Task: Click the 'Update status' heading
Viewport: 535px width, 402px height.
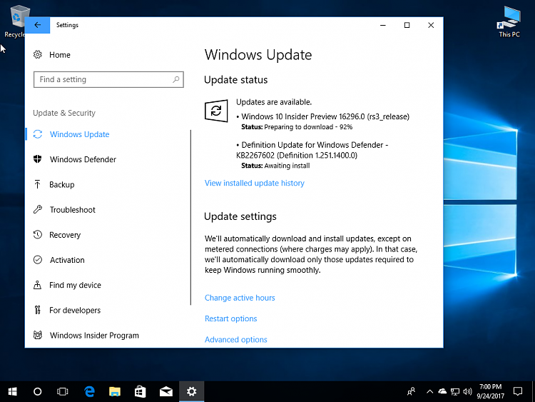Action: 236,80
